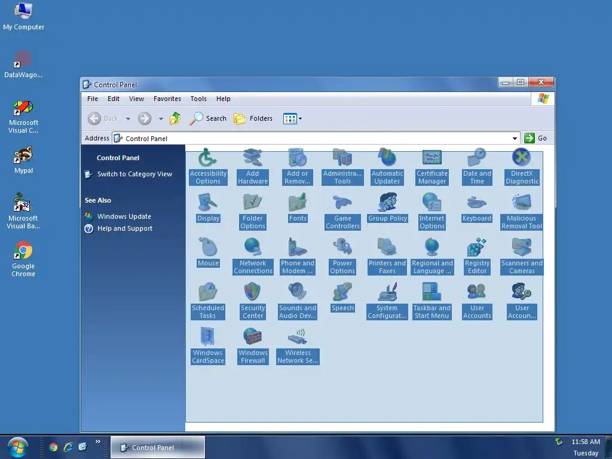Open Power Options icon
The width and height of the screenshot is (612, 459).
tap(342, 257)
